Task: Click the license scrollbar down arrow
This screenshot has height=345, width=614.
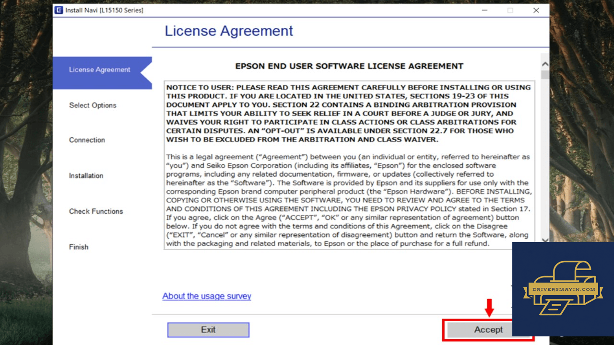Action: click(x=545, y=240)
